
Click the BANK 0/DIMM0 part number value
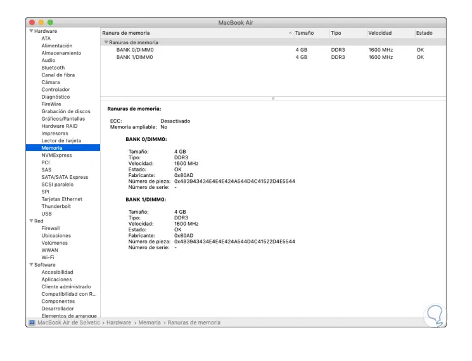tap(234, 181)
